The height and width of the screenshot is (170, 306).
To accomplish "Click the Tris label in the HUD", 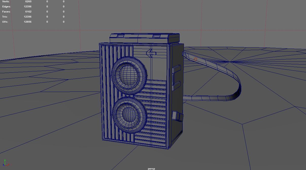I will [x=5, y=17].
